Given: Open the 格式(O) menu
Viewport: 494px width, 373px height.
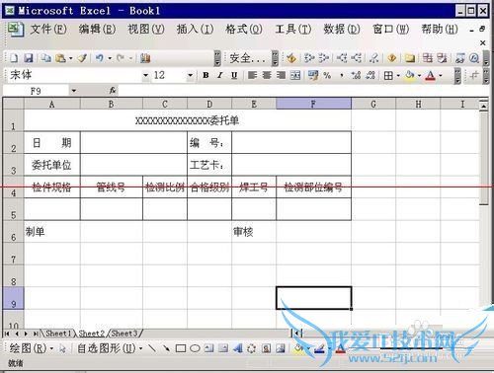Looking at the screenshot, I should point(244,30).
